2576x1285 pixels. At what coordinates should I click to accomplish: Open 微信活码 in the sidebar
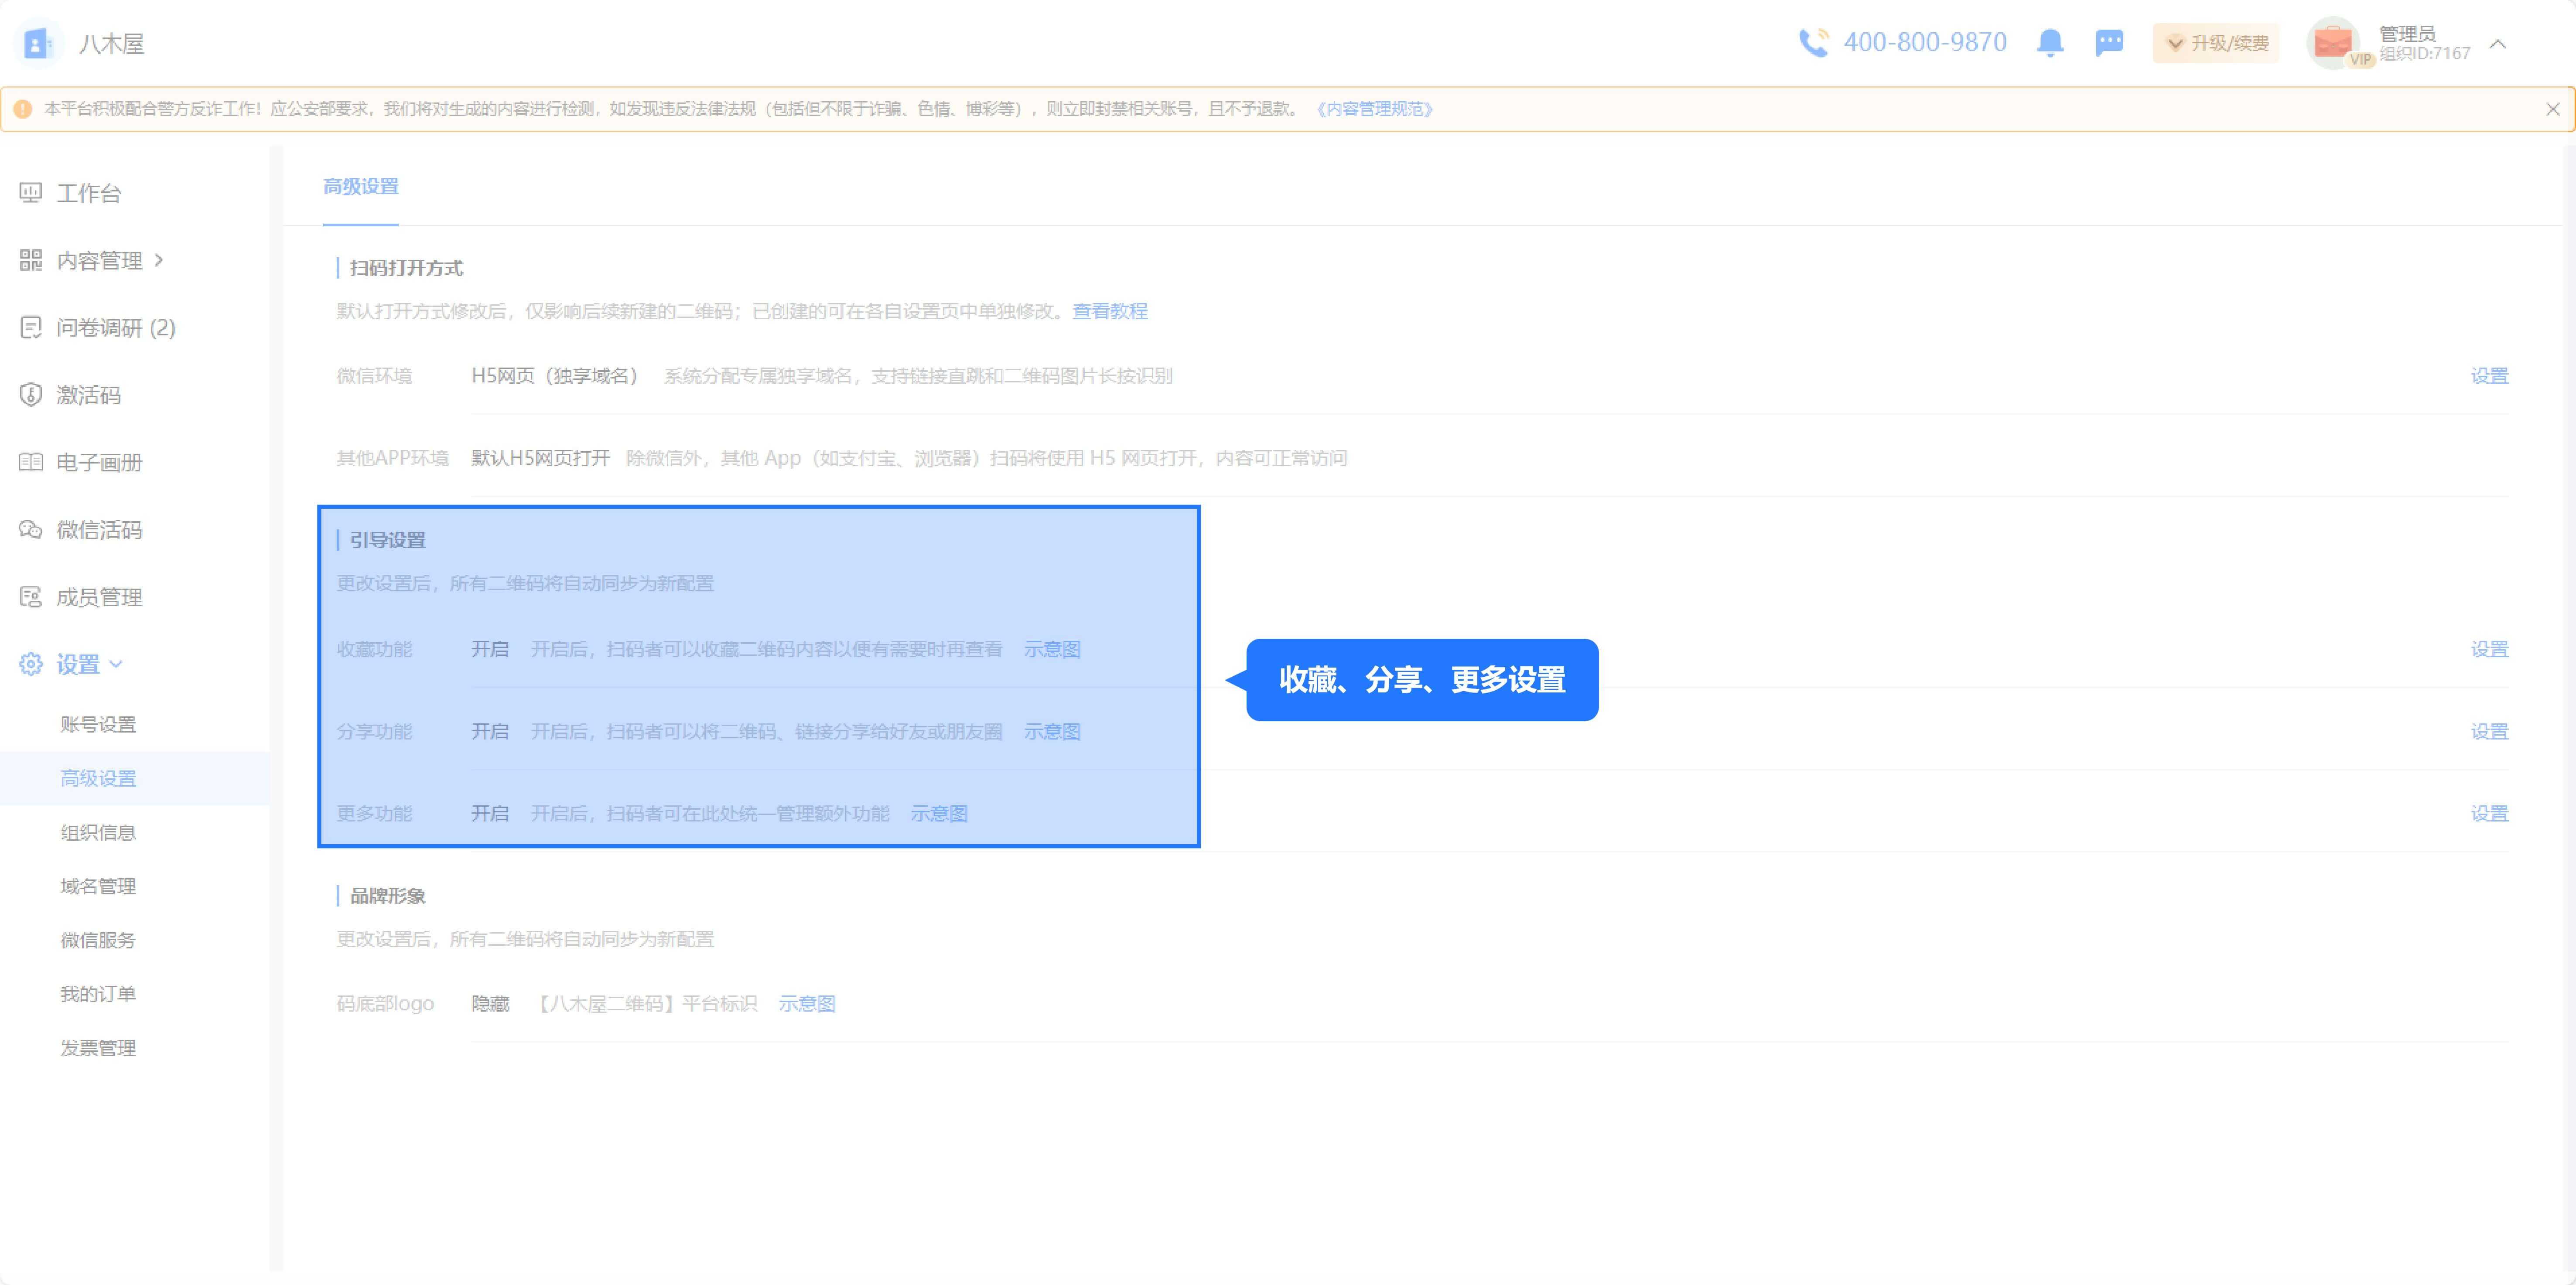[98, 529]
